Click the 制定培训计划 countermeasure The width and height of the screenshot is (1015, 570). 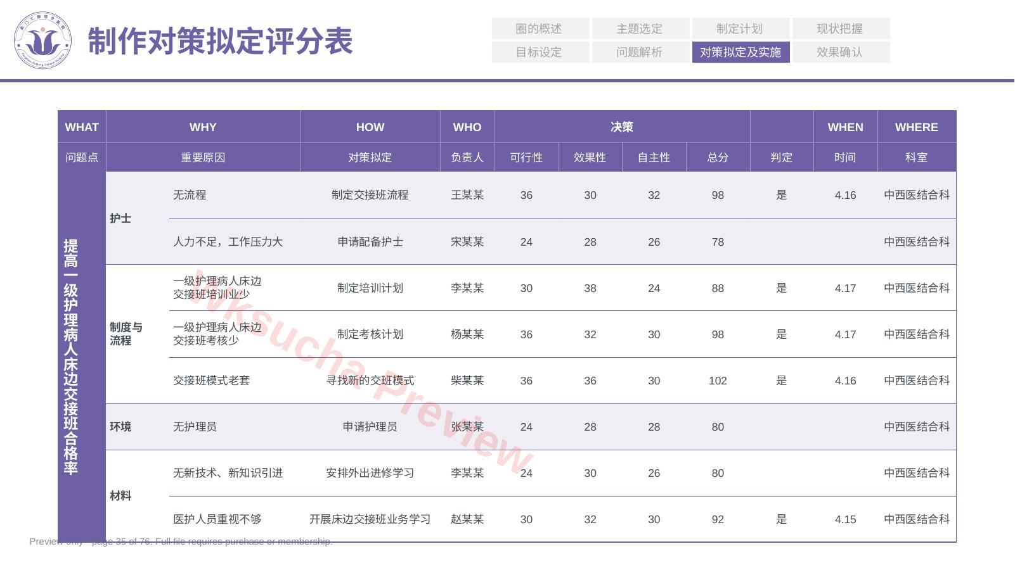(370, 288)
